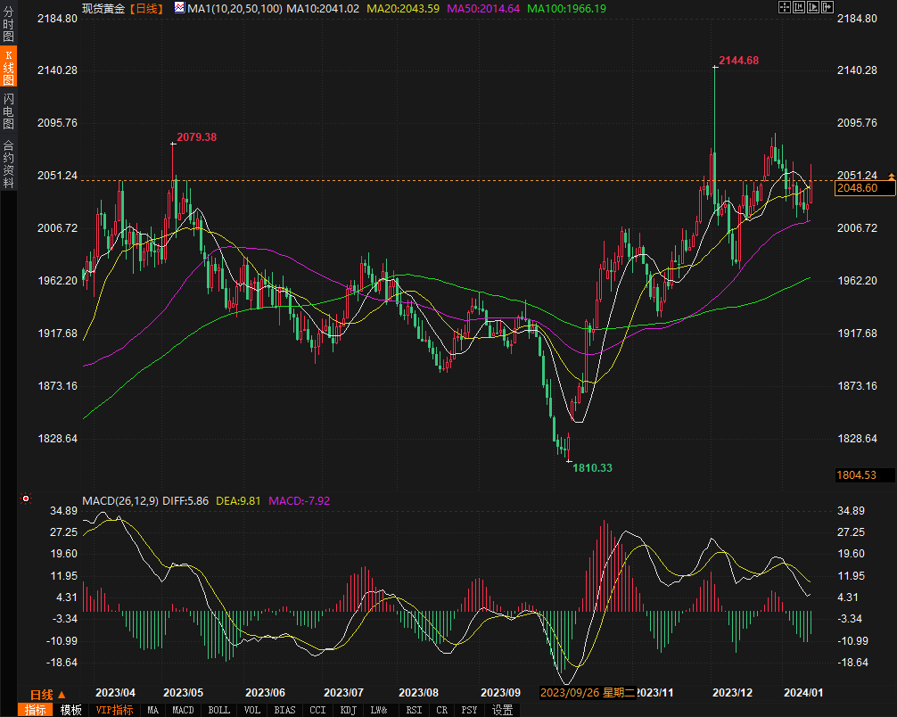Click the orange triangle next to 日线 at bottom
The image size is (897, 717).
62,695
